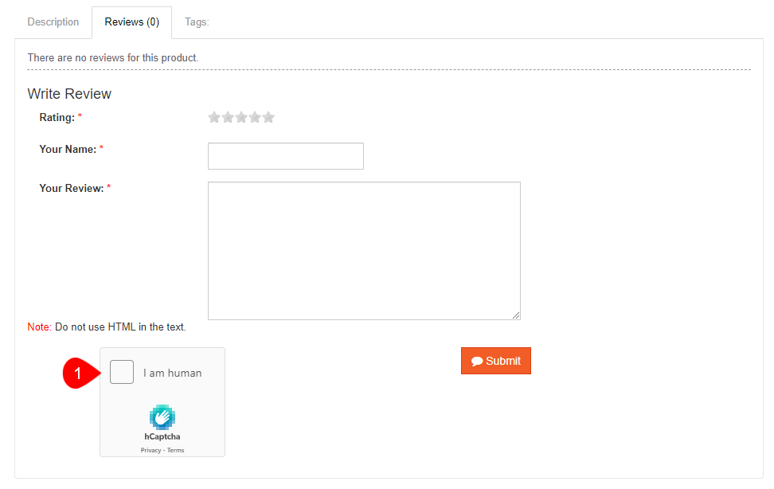Click the hCaptcha hand logo
774x489 pixels.
(162, 417)
